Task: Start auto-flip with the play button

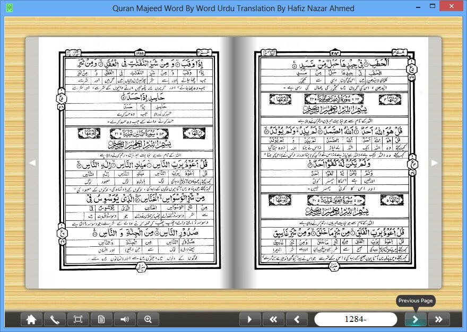Action: [x=250, y=319]
